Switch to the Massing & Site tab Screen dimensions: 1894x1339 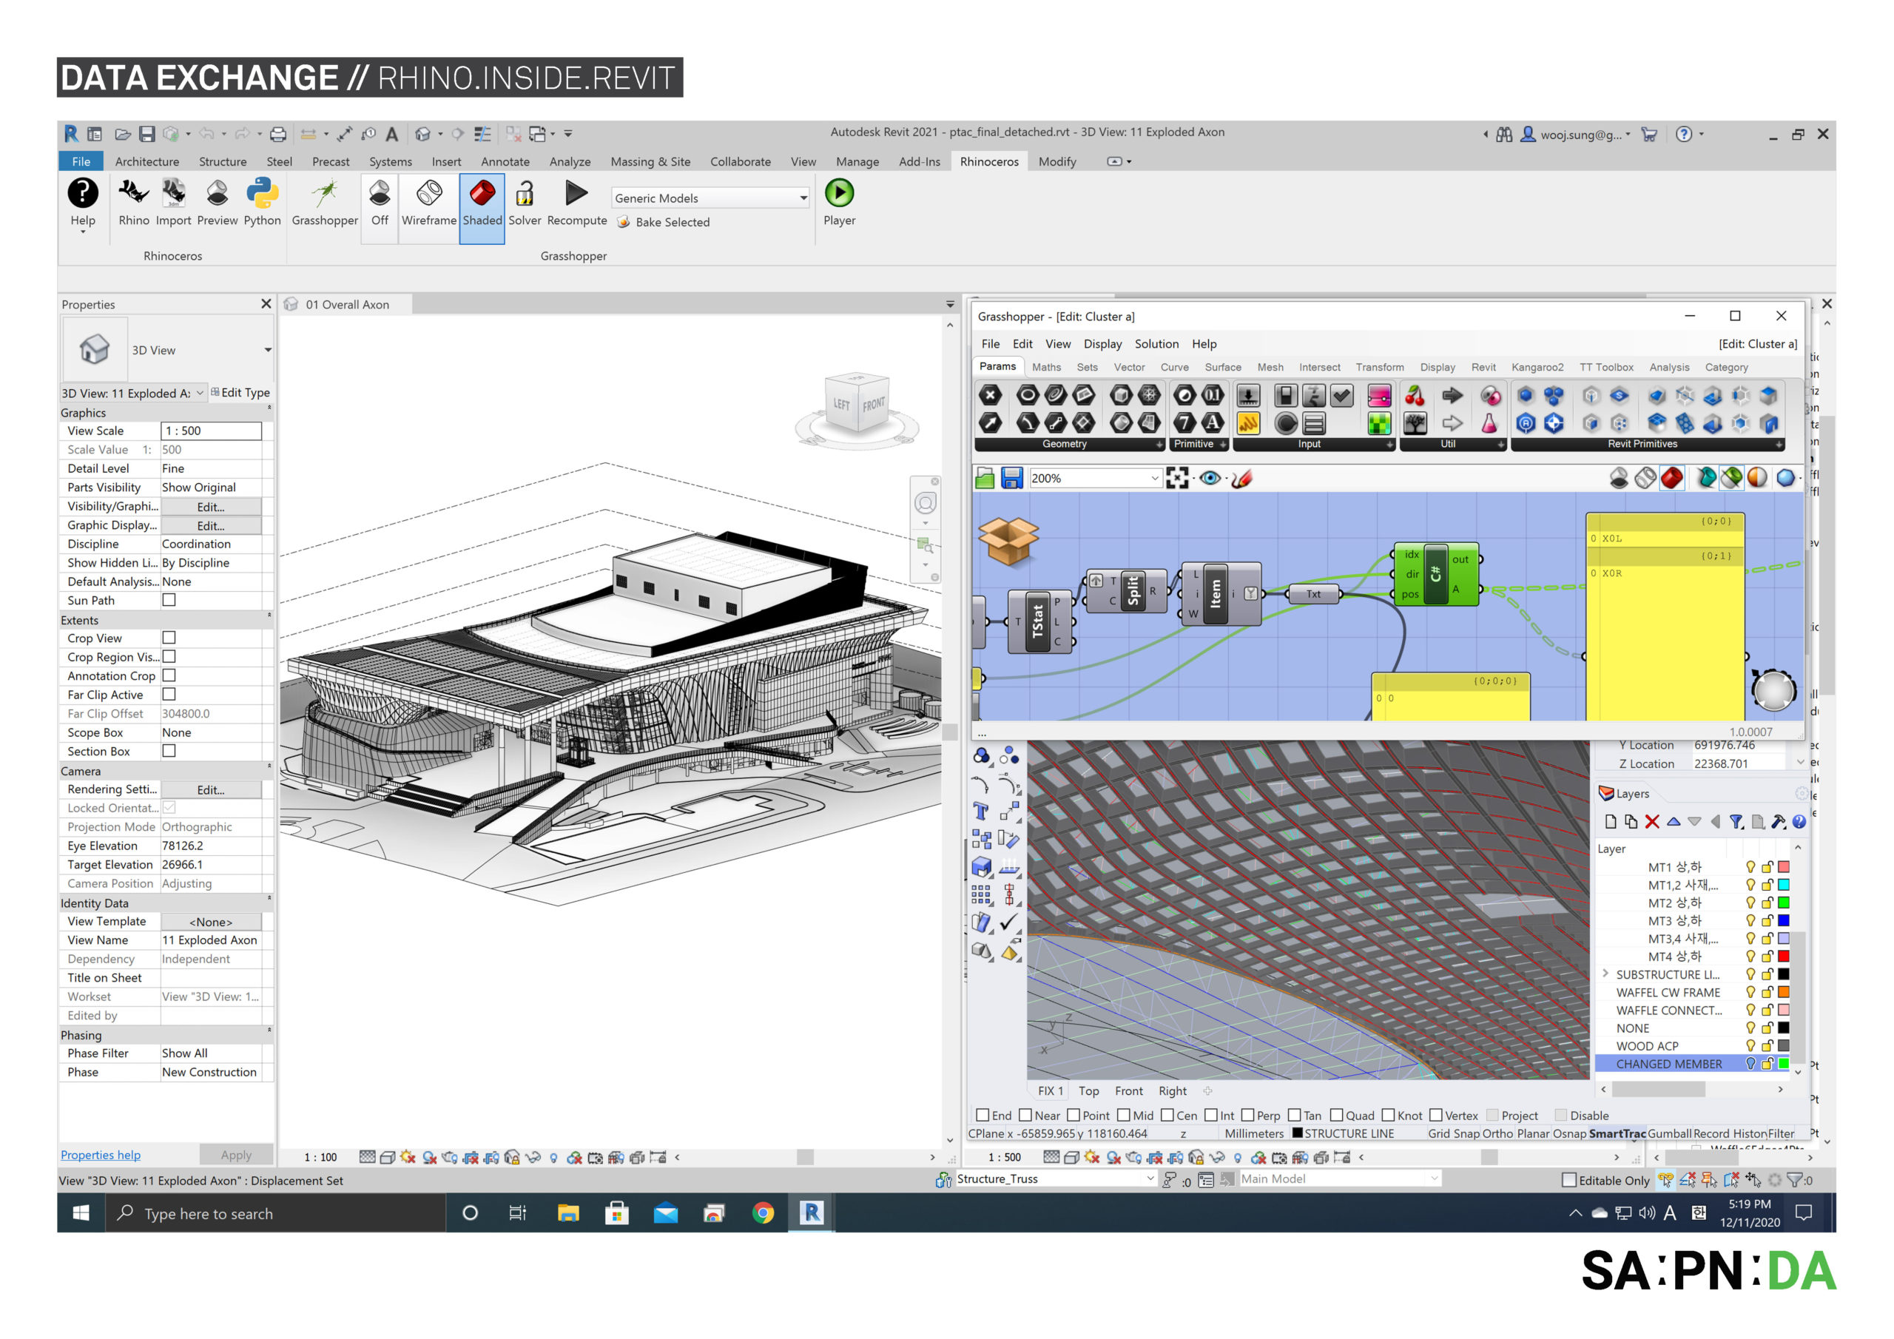[x=650, y=162]
